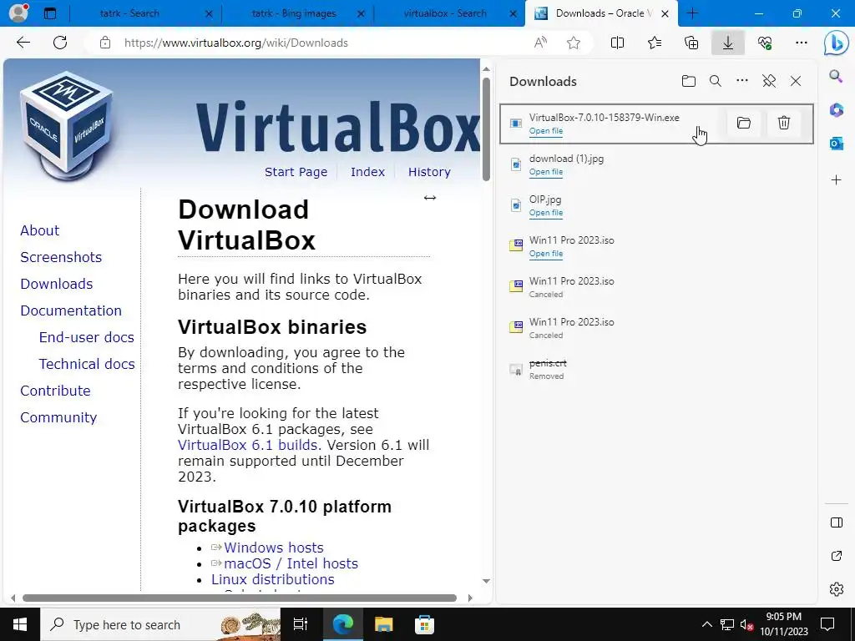Pin the Downloads panel

pos(769,81)
